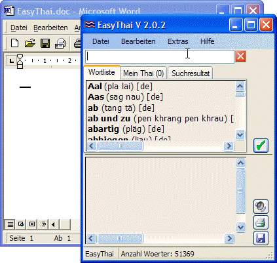Click into the EasyThai search field
Screen dimensions: 277x263
[160, 56]
